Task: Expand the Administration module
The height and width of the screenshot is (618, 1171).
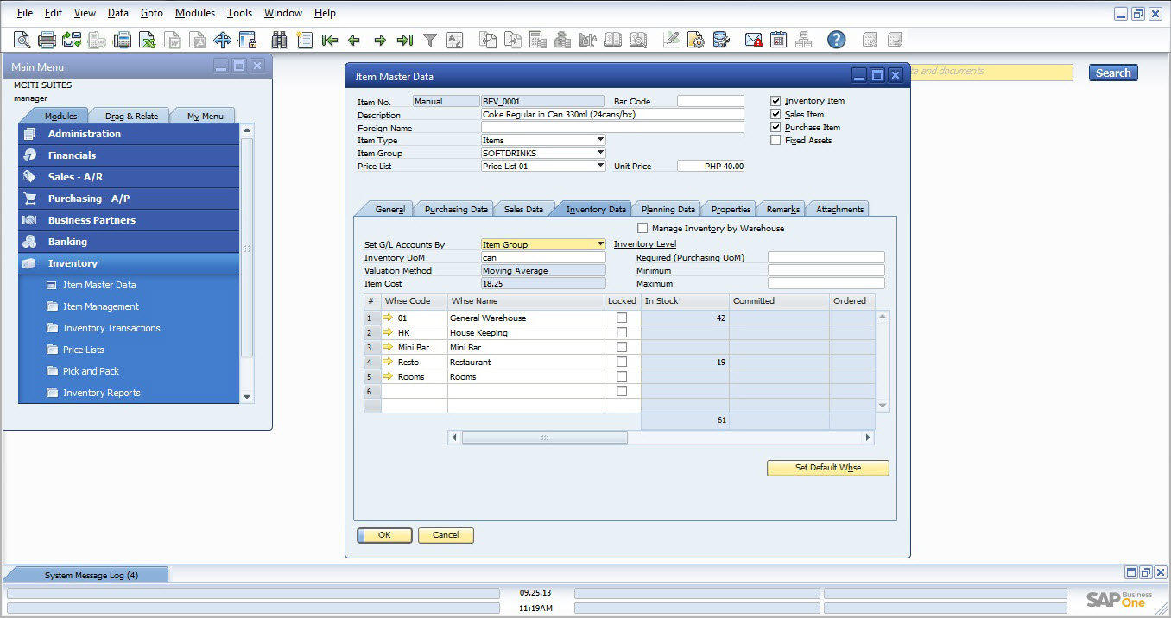Action: point(129,134)
